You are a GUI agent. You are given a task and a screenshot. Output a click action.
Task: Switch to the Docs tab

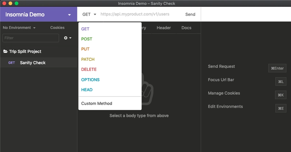click(x=186, y=28)
